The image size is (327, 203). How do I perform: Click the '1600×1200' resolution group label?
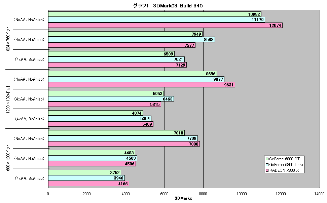point(8,158)
